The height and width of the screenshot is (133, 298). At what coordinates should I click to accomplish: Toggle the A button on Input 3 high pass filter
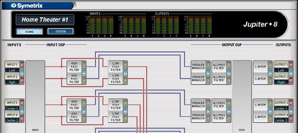point(84,103)
